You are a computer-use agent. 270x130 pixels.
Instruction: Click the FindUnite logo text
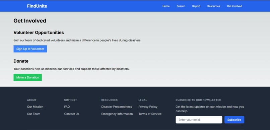(37, 6)
